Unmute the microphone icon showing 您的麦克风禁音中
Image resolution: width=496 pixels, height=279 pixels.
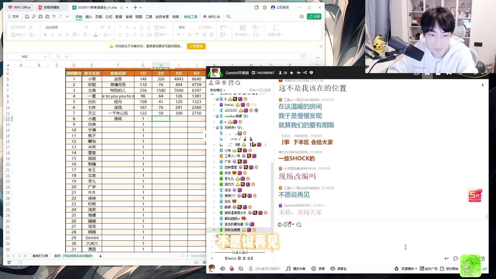[x=251, y=269]
